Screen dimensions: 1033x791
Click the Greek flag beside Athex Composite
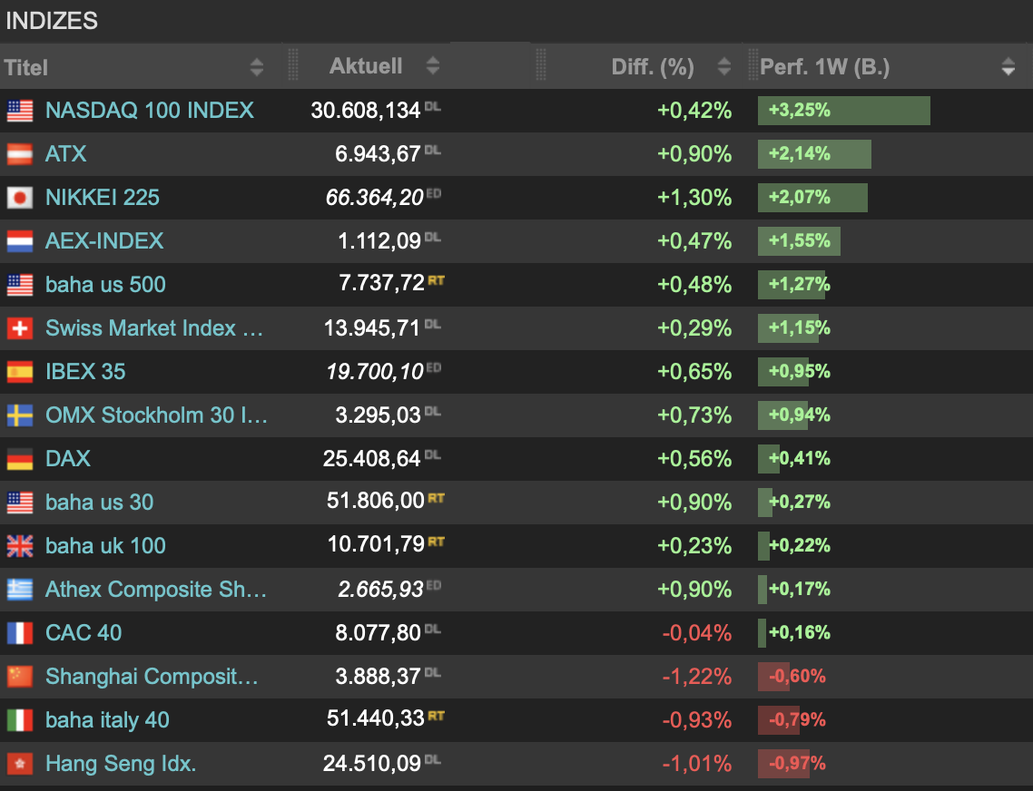pyautogui.click(x=20, y=589)
